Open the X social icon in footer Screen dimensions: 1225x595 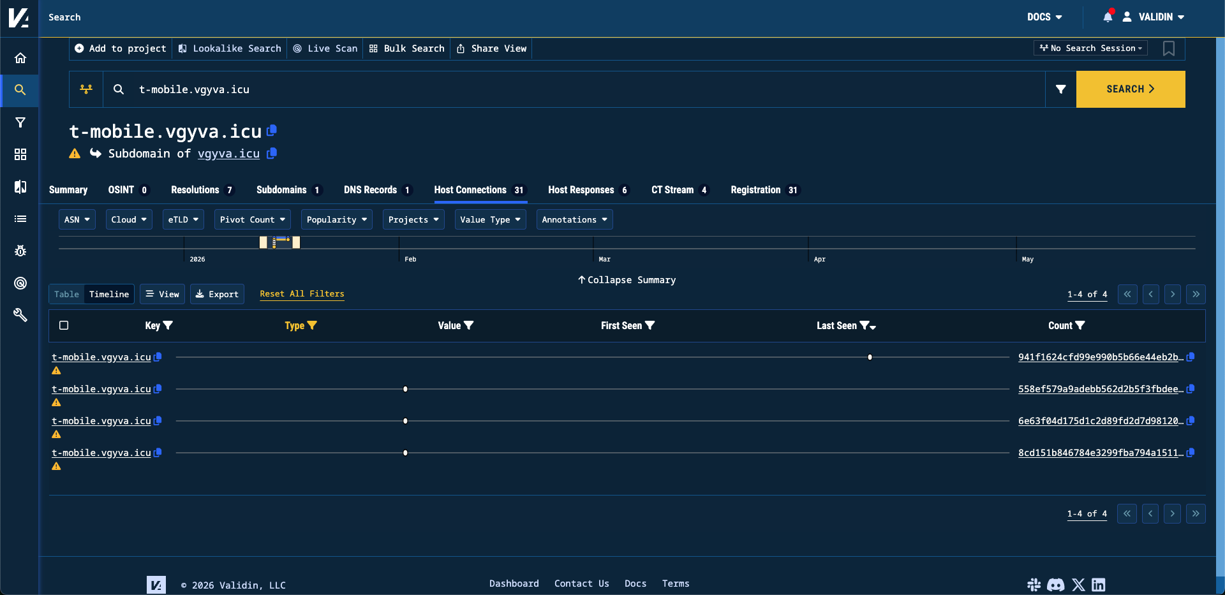[x=1078, y=585]
